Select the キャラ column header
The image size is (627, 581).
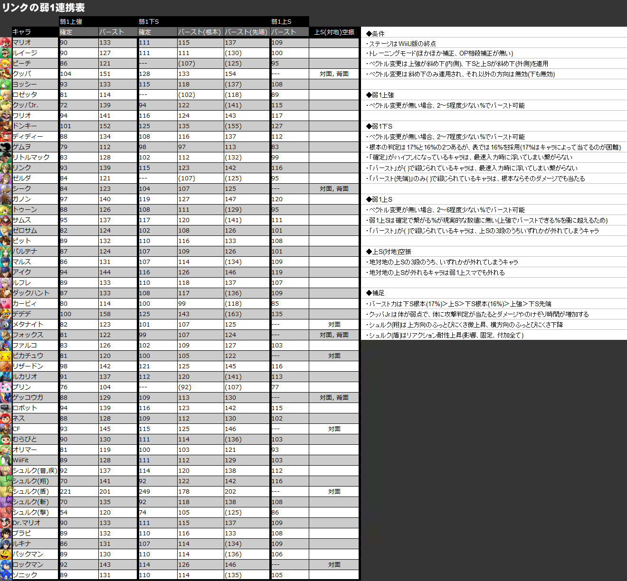pyautogui.click(x=35, y=32)
